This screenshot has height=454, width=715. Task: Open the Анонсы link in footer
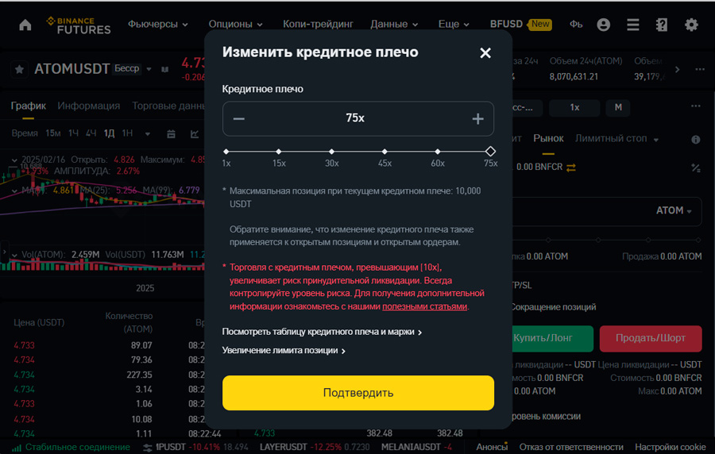click(492, 447)
